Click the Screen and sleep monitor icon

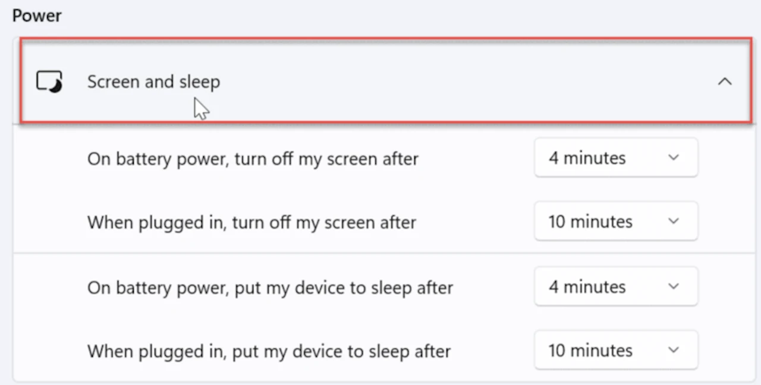pos(49,81)
